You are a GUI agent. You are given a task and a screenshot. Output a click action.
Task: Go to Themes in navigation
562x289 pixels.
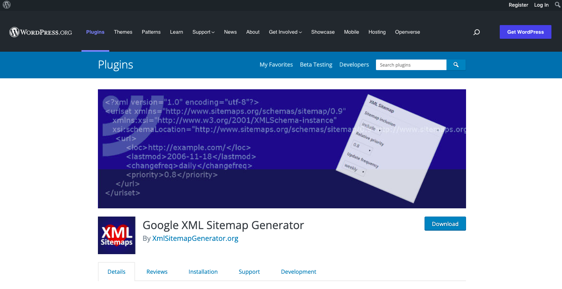pos(123,32)
